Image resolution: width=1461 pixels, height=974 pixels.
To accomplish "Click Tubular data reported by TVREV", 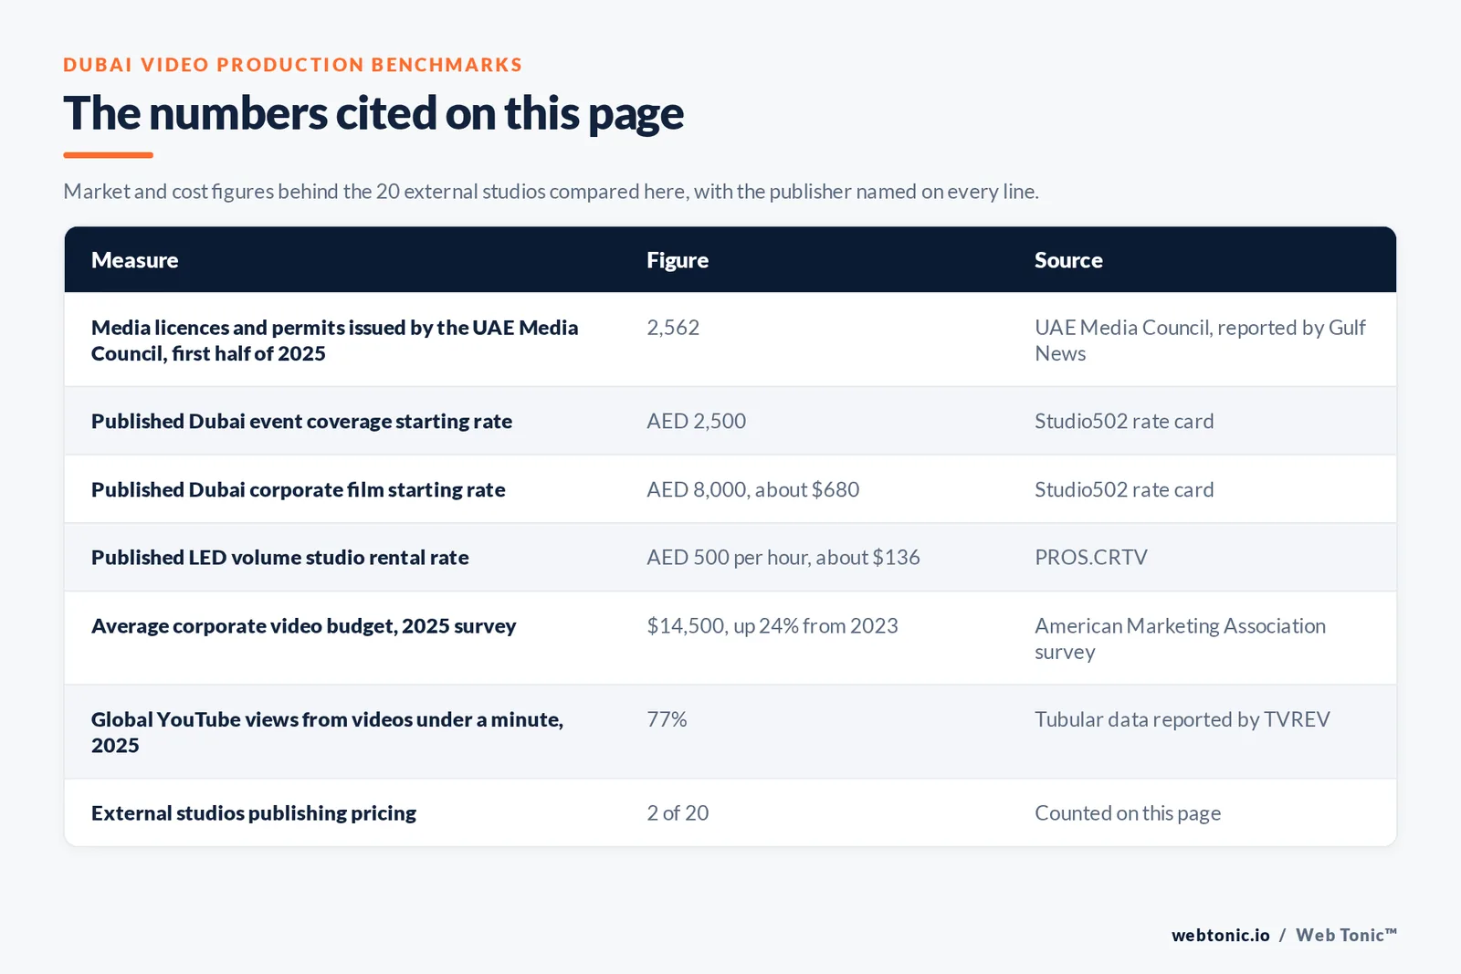I will (1182, 719).
